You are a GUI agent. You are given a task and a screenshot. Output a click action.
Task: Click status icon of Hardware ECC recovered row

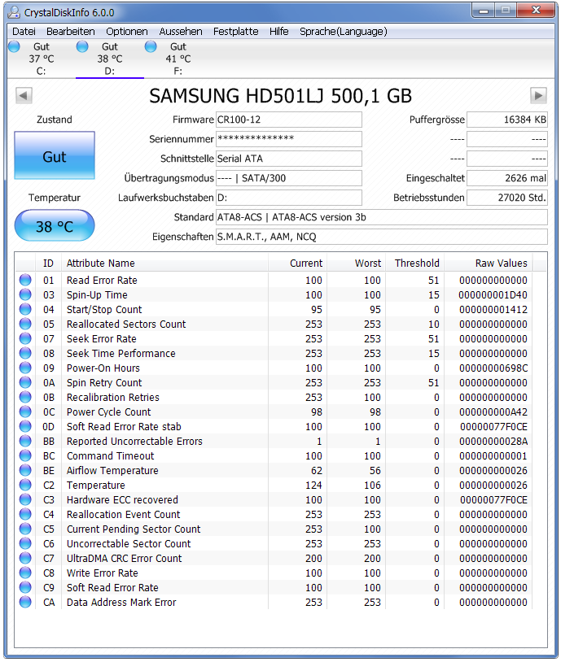point(25,499)
